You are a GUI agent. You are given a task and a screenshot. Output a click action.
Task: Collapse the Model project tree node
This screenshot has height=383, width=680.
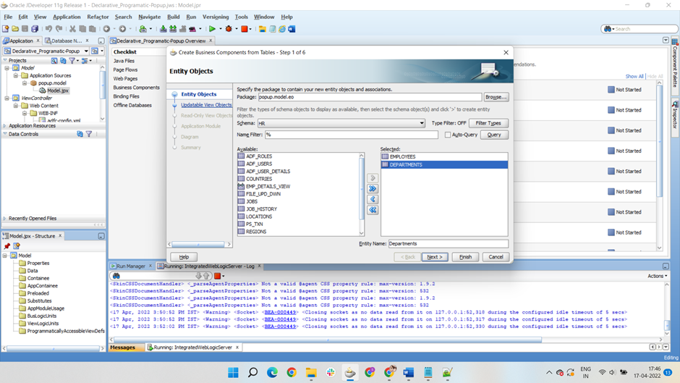pos(7,68)
